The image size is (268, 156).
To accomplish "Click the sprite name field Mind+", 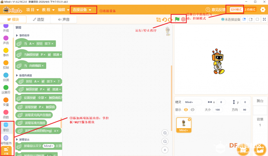I will 192,102.
